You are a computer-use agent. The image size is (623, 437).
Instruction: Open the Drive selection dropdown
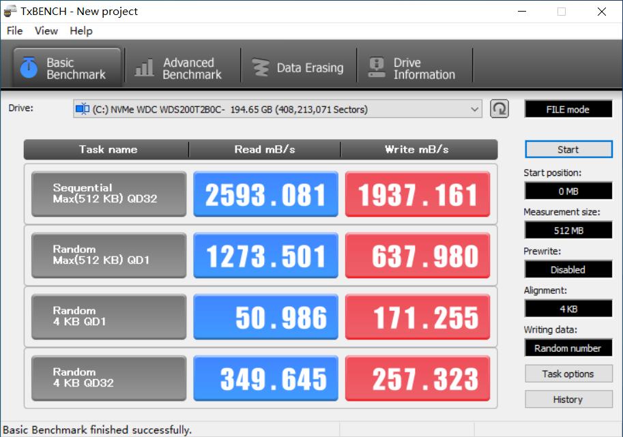[476, 108]
